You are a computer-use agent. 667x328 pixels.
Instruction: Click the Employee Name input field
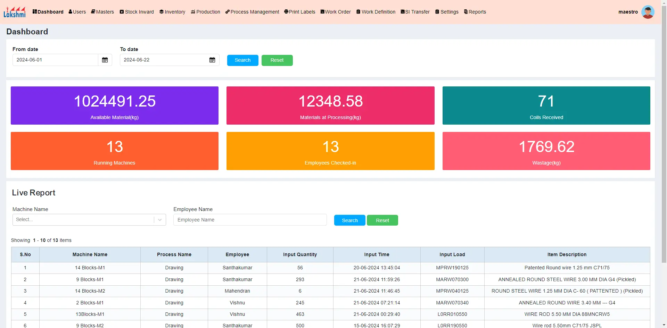click(250, 220)
